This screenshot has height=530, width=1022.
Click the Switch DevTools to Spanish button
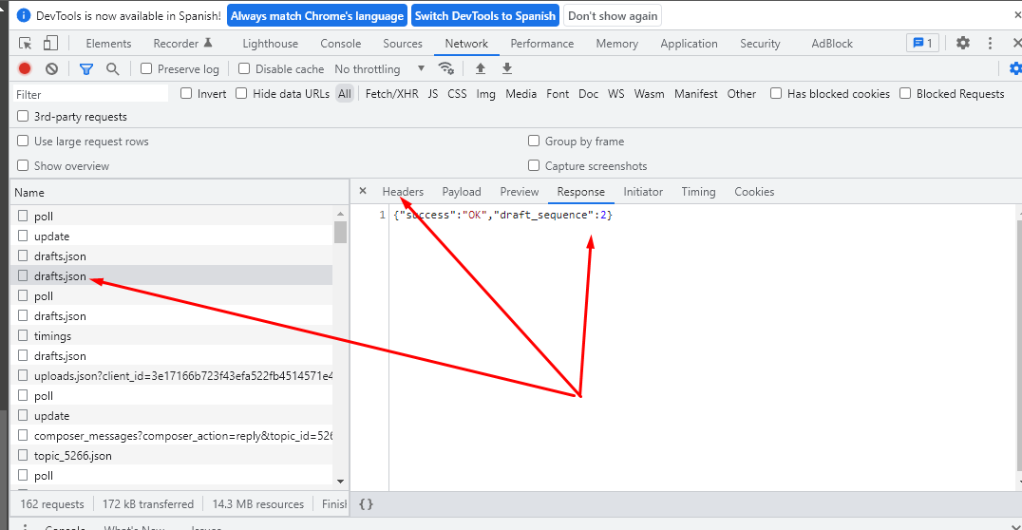pyautogui.click(x=485, y=16)
